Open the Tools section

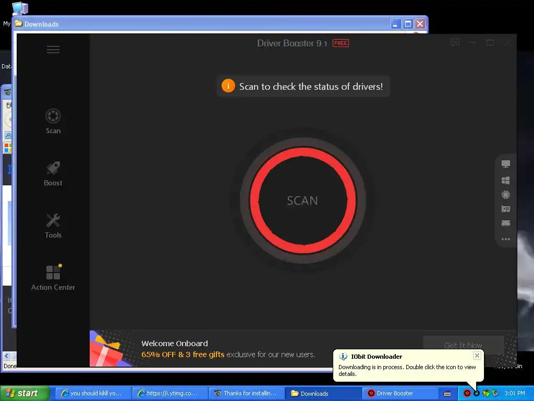click(53, 226)
